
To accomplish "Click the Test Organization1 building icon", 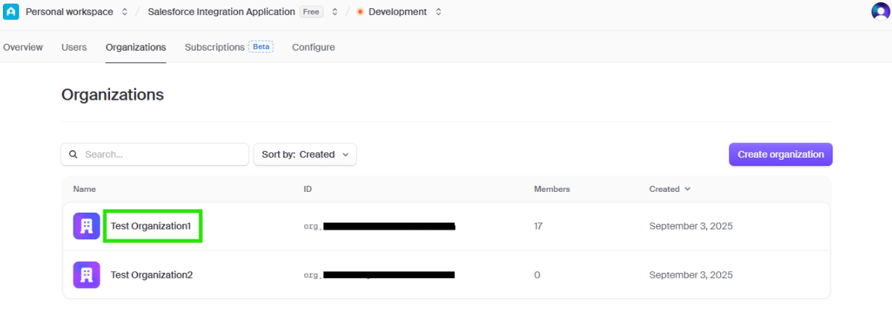I will tap(86, 226).
